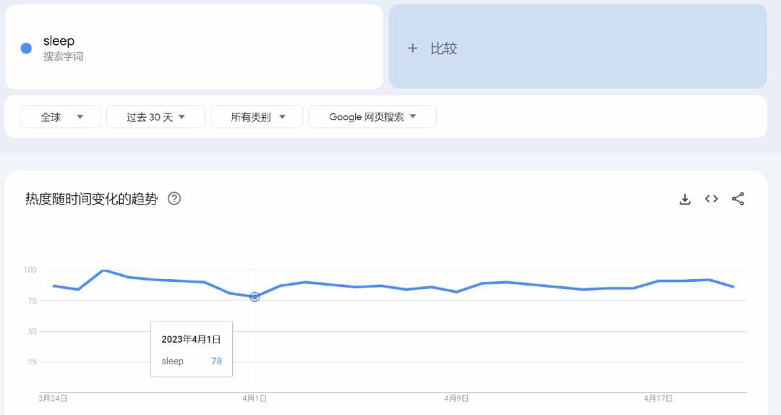Screen dimensions: 781x415
Task: Click the plus icon to add comparison
Action: click(x=412, y=48)
